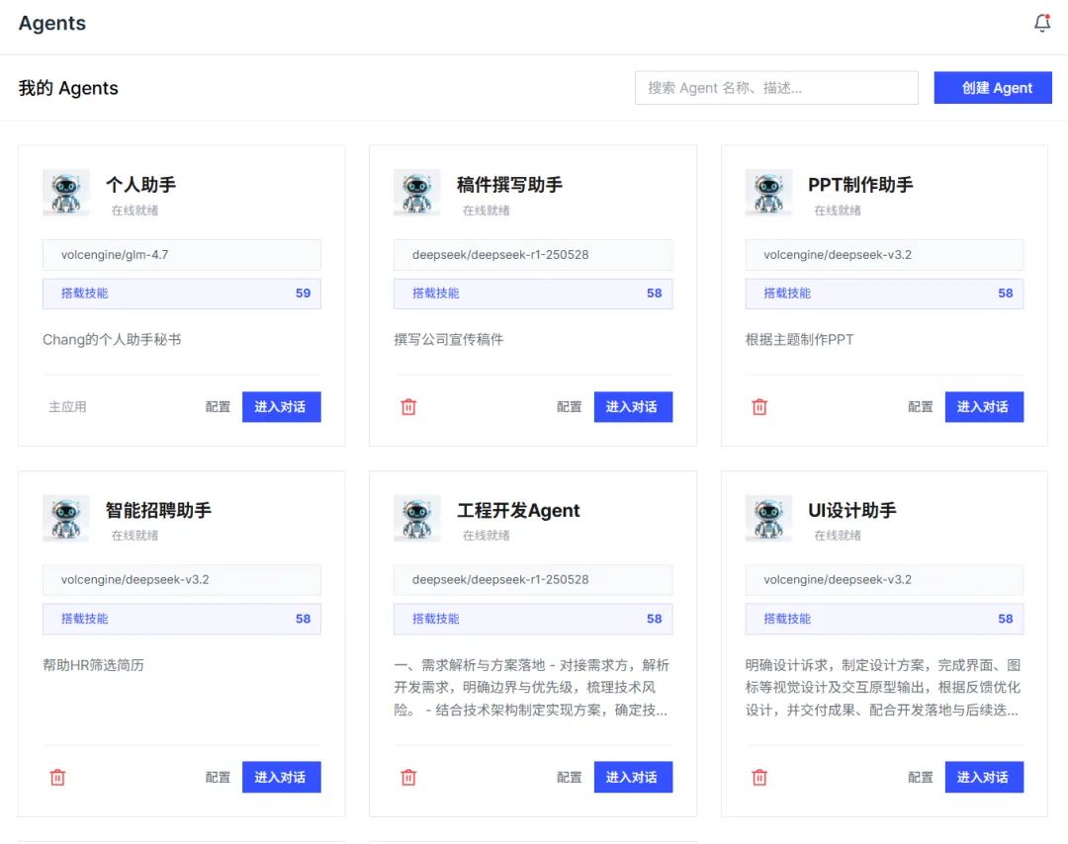The image size is (1068, 844).
Task: Delete the 稿件撰写助手 agent via trash icon
Action: coord(408,406)
